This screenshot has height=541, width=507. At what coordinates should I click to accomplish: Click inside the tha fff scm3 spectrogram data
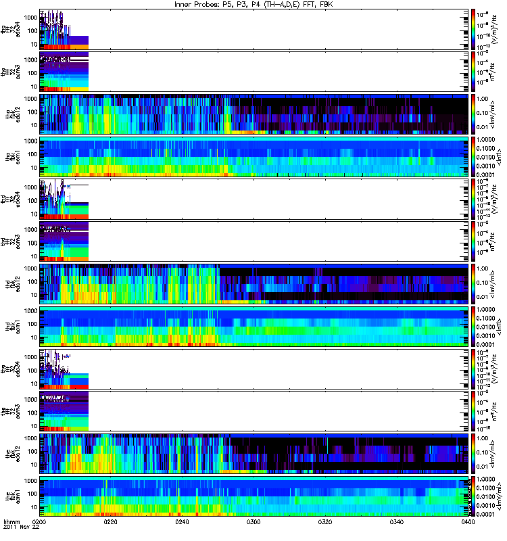tap(64, 72)
